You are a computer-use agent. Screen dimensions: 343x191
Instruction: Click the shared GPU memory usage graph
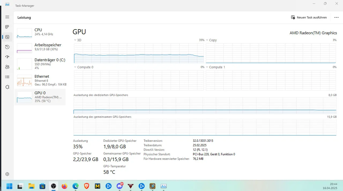tap(205, 128)
